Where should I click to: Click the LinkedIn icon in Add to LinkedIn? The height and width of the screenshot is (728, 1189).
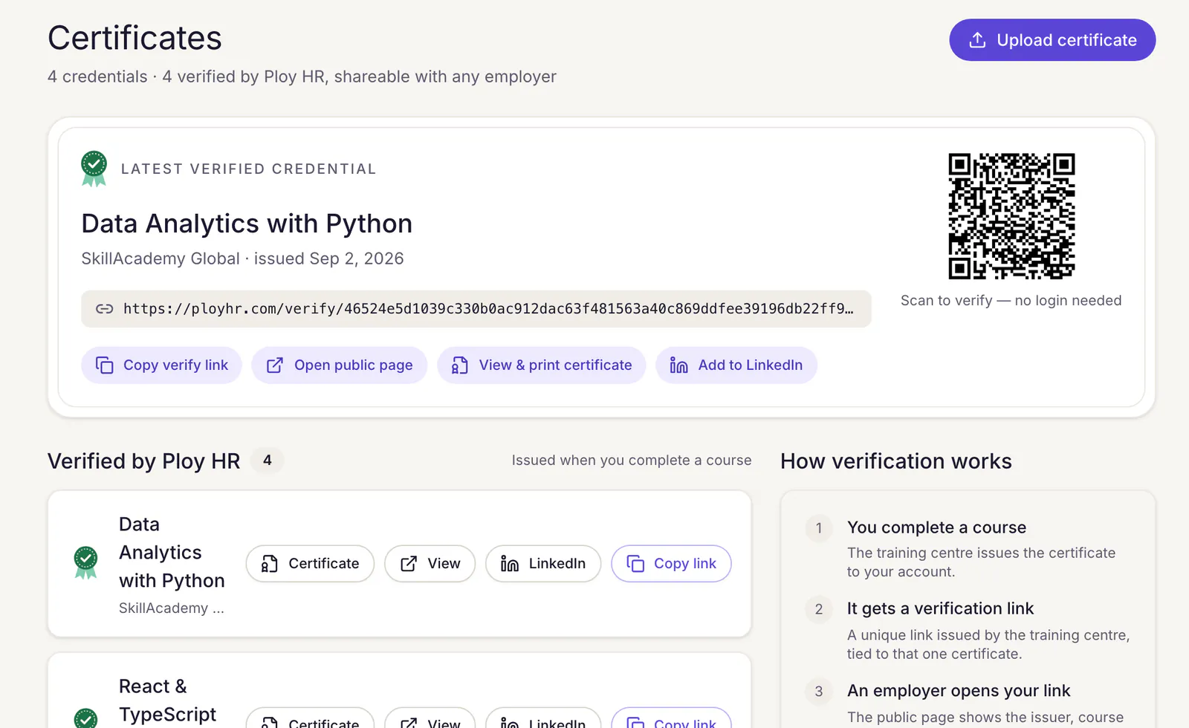[678, 365]
